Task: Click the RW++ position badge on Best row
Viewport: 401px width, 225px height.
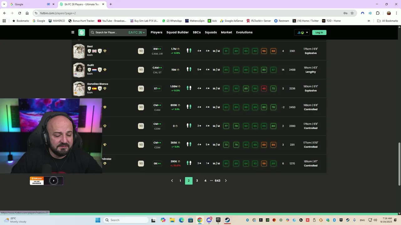Action: coord(157,49)
